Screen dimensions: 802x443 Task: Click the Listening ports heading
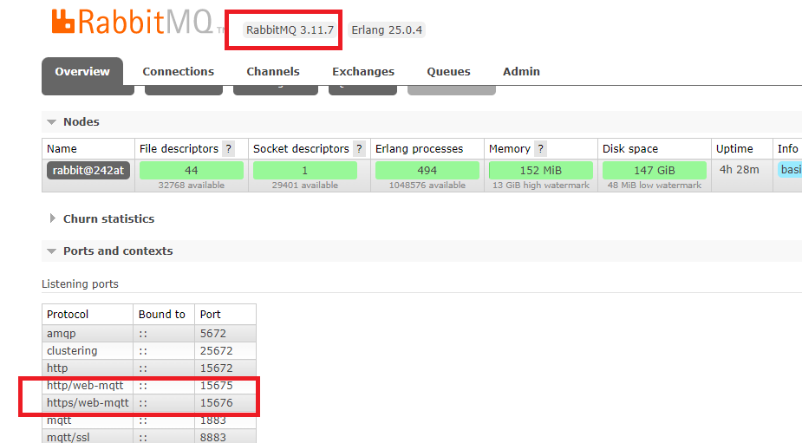(80, 283)
